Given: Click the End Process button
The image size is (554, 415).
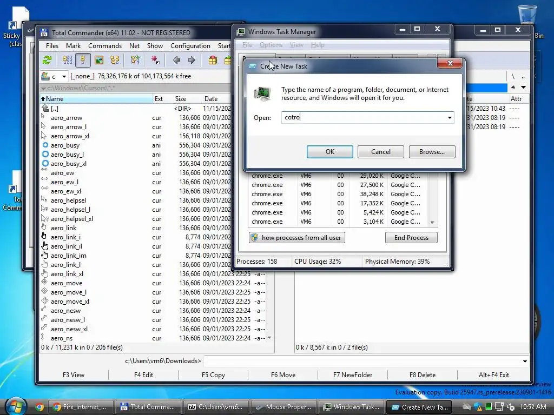Looking at the screenshot, I should (411, 238).
